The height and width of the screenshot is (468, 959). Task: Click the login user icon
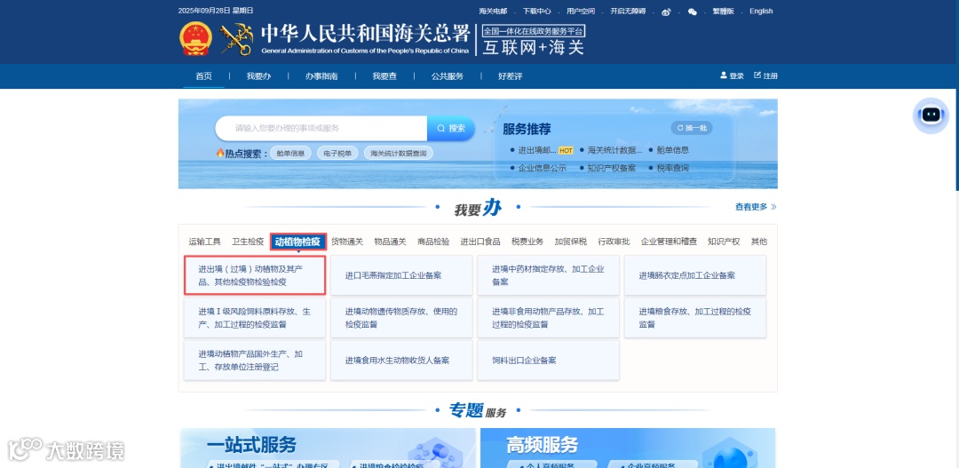click(x=724, y=75)
